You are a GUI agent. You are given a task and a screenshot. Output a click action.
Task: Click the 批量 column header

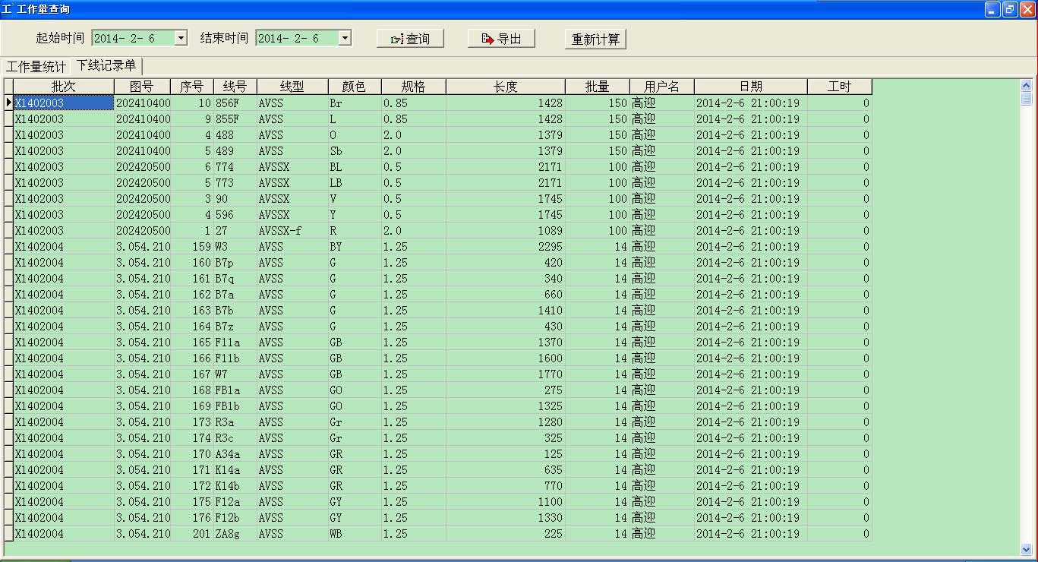point(598,87)
